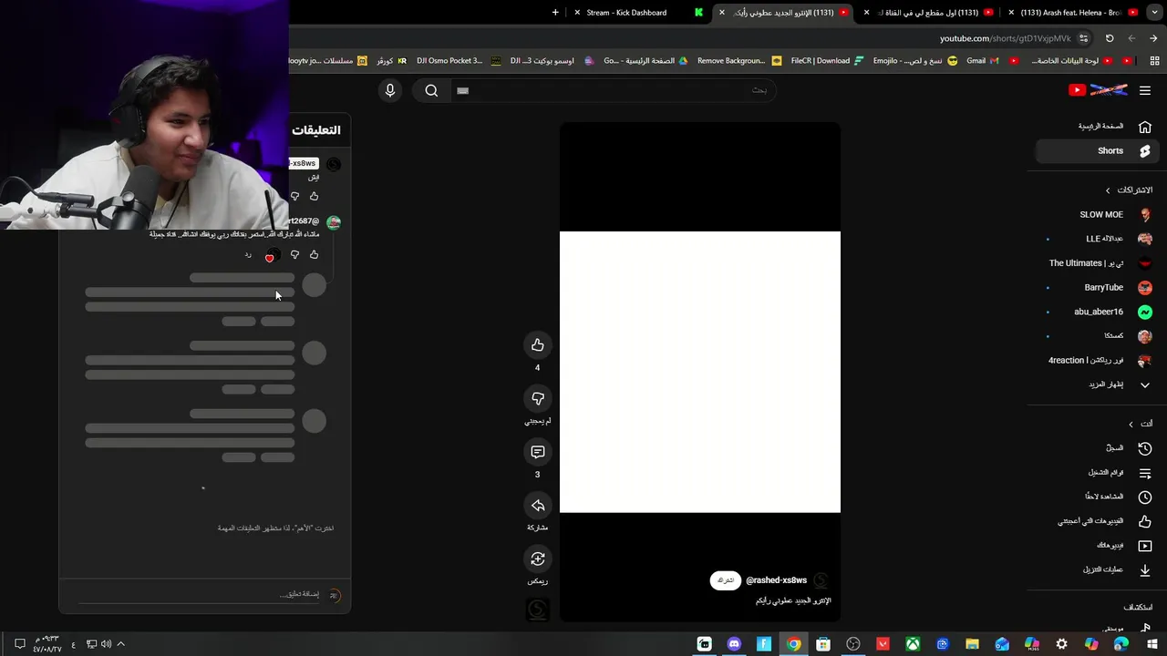Open Your videos play icon in sidebar

(1145, 546)
